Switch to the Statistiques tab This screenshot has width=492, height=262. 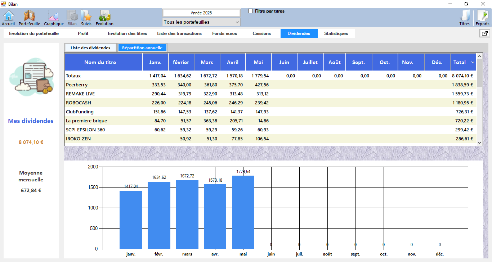[x=336, y=33]
